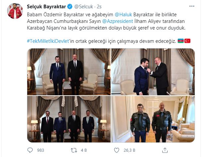Open the bottom-left photo of four men

click(69, 119)
